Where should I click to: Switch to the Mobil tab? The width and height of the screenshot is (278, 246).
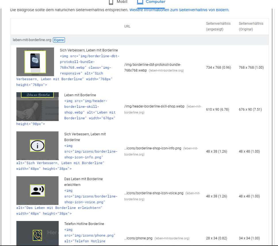122,2
